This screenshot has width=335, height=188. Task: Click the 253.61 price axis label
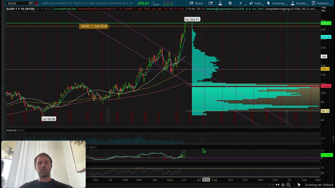coord(326,23)
